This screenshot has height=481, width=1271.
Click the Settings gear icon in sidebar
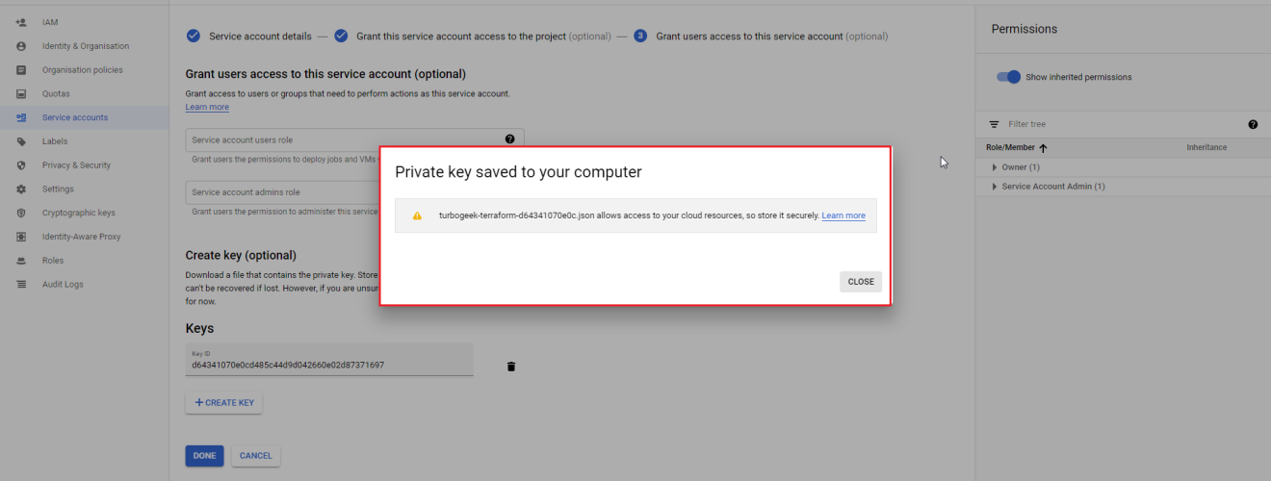click(x=21, y=189)
